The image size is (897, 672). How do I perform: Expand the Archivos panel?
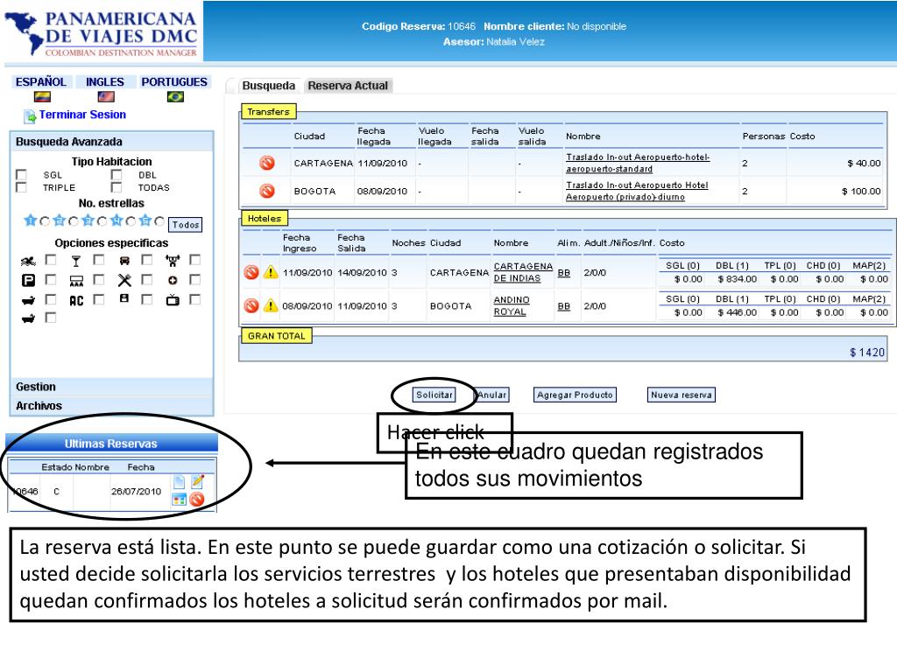112,406
